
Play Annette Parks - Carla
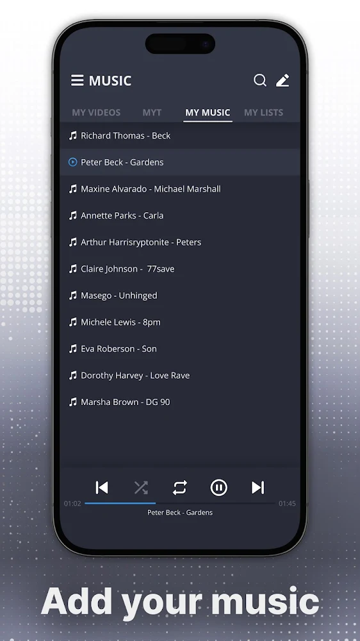[x=180, y=215]
